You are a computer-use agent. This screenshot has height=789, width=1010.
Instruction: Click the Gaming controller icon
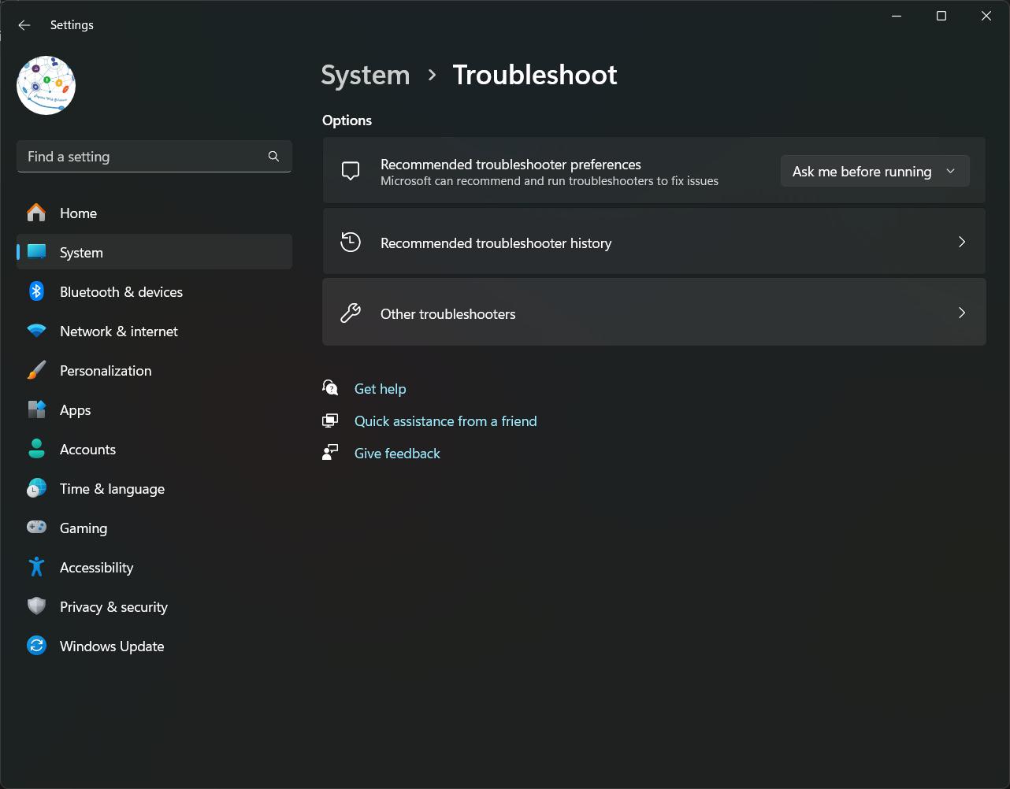coord(36,528)
